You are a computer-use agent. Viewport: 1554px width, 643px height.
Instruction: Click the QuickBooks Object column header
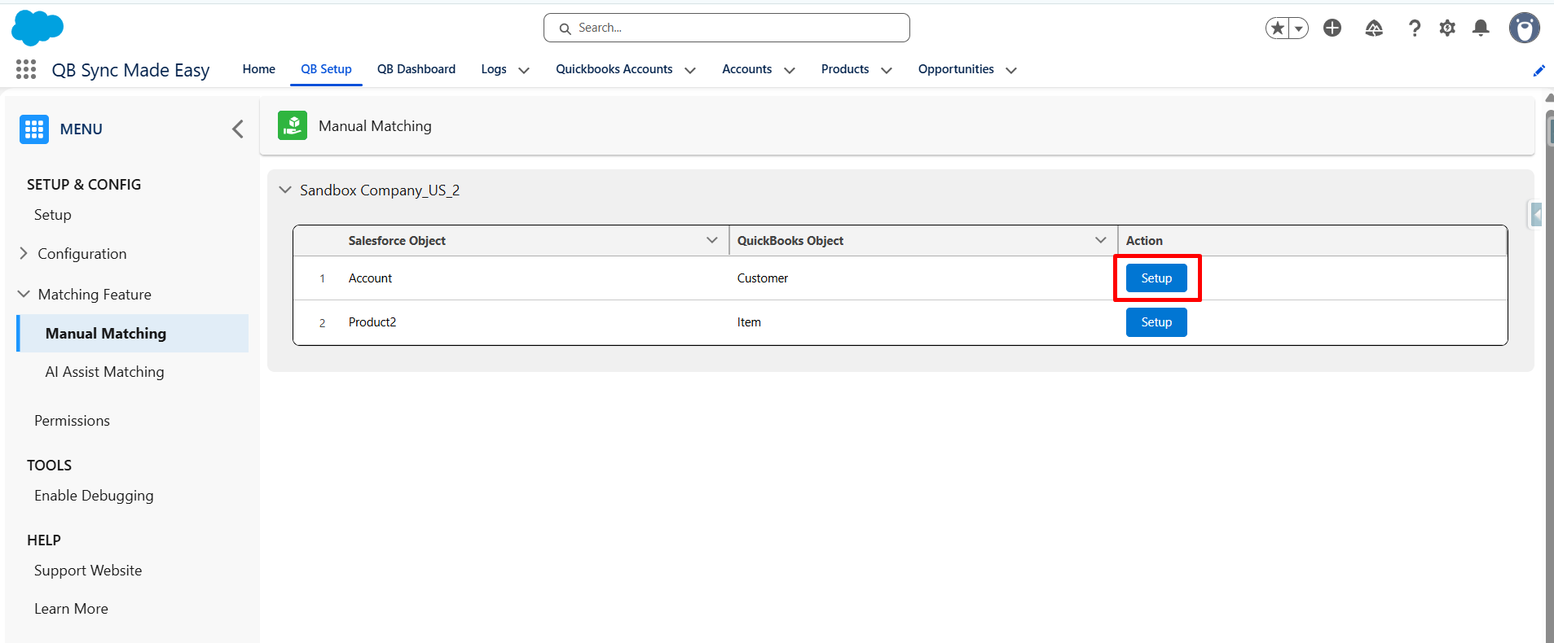[x=790, y=241]
